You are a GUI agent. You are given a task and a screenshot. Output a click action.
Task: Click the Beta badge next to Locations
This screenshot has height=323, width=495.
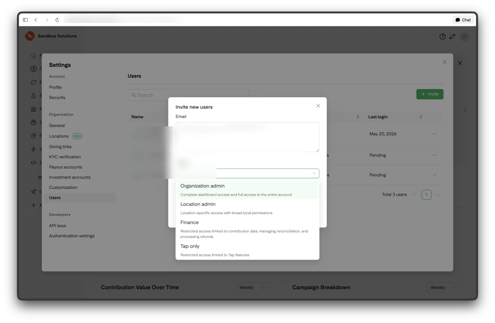click(77, 136)
